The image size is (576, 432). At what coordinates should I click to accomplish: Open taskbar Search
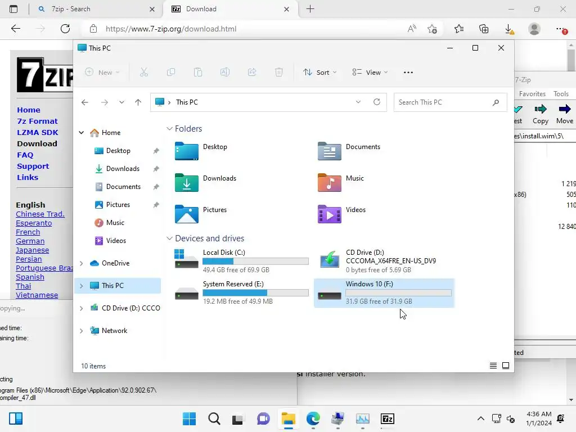pos(214,418)
